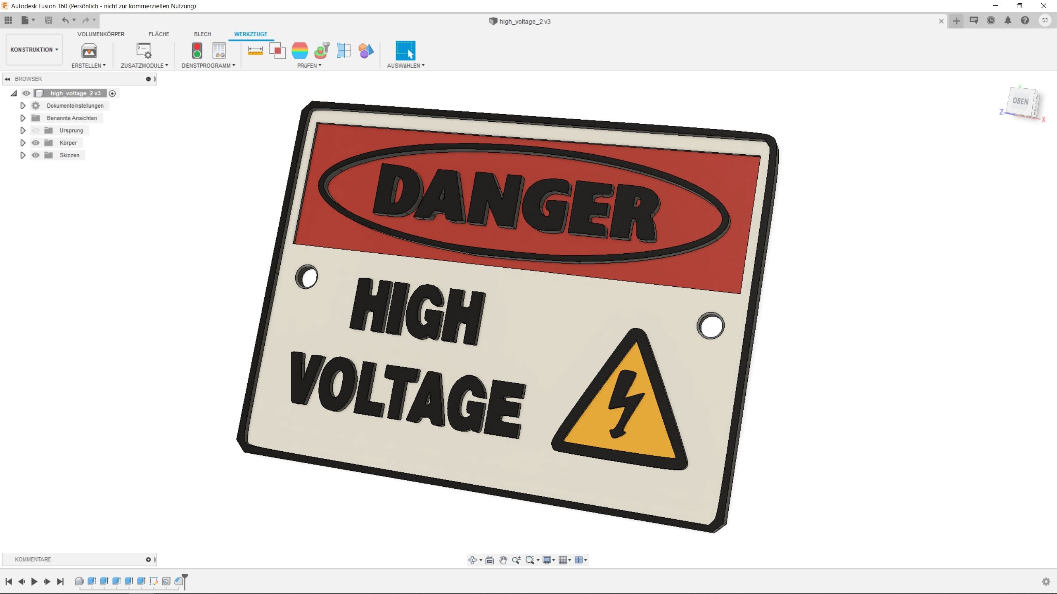This screenshot has width=1057, height=594.
Task: Open the Help question mark menu
Action: (x=1025, y=20)
